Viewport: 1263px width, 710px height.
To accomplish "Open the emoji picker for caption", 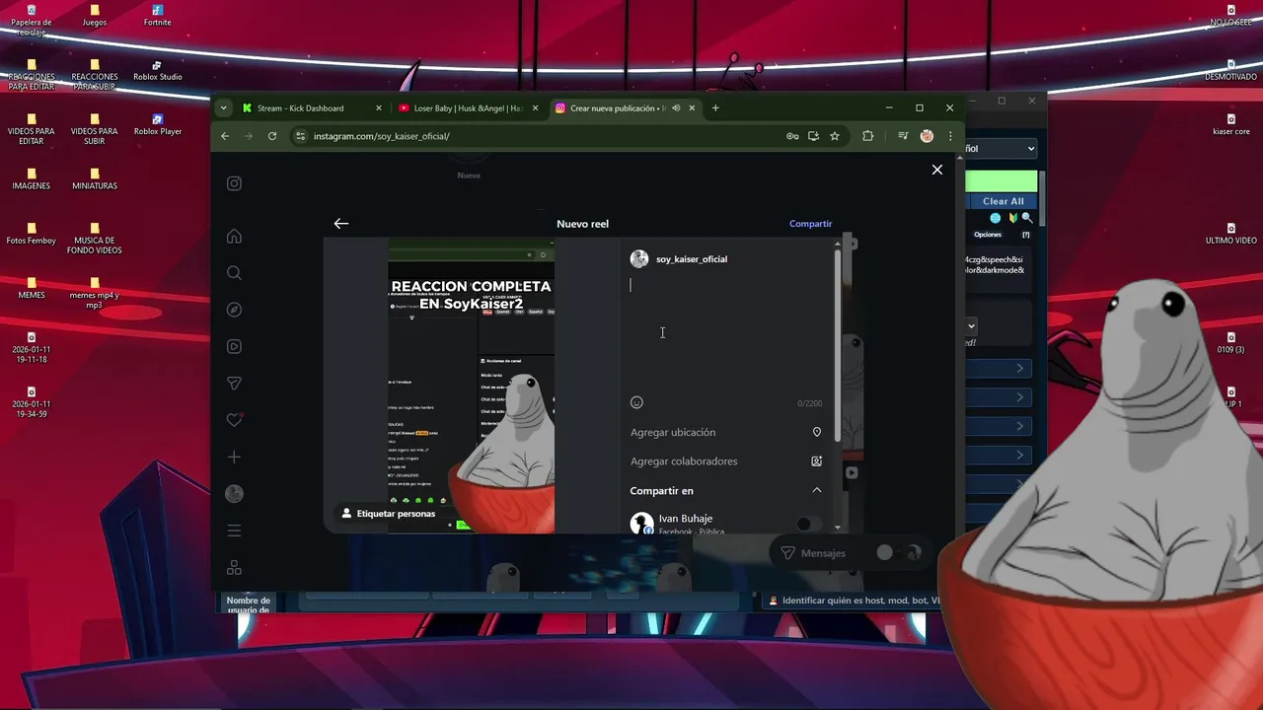I will pos(636,402).
